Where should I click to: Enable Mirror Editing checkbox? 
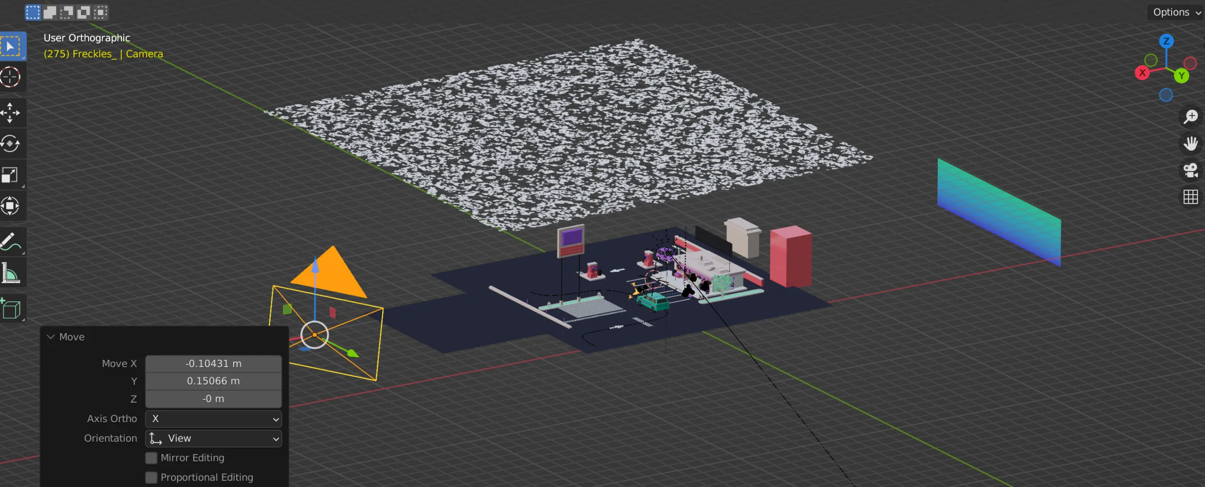coord(151,458)
